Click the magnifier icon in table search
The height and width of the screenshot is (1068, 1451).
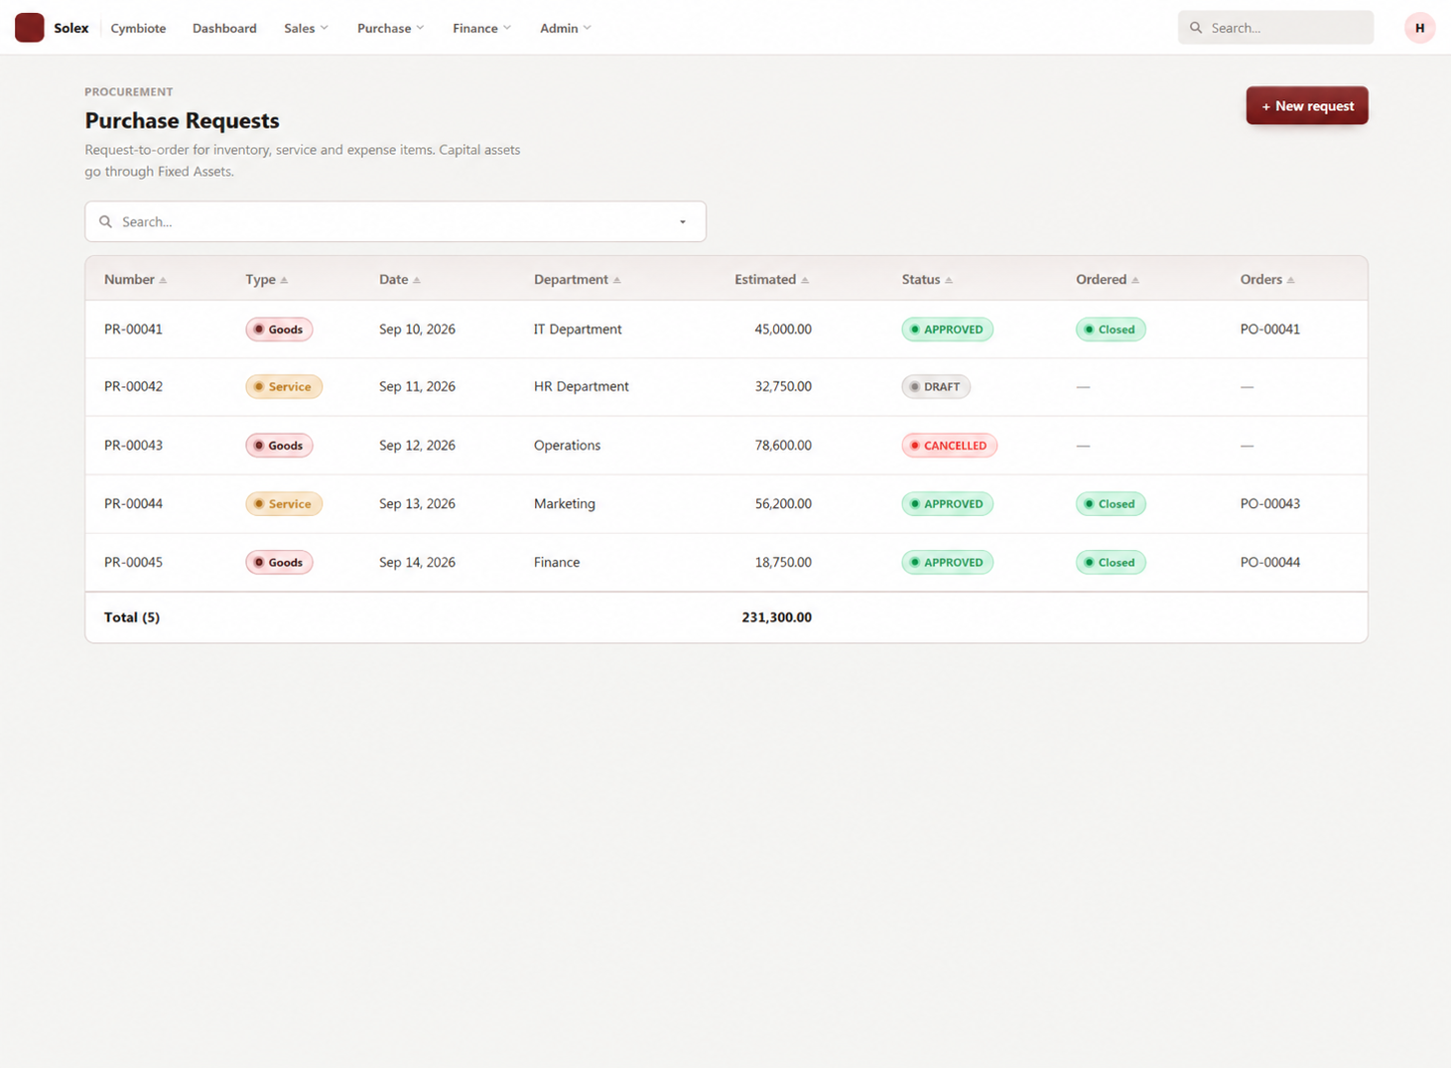click(105, 221)
